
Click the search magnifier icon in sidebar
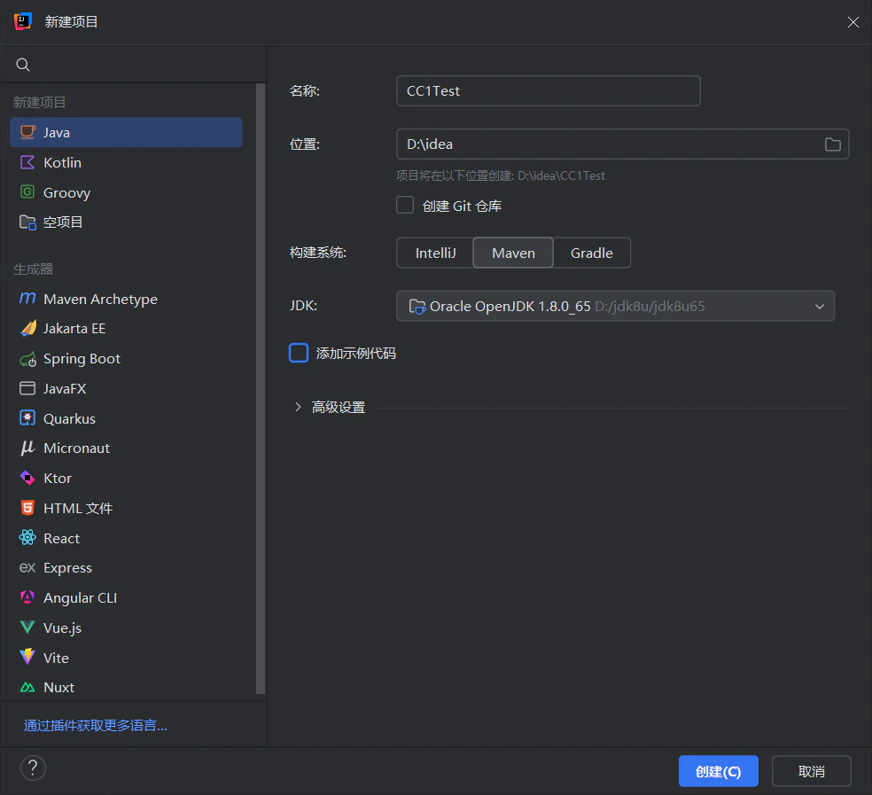pos(23,65)
